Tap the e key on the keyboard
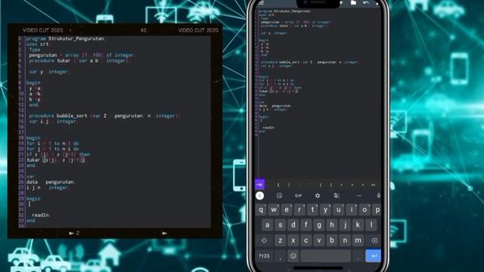 pos(287,210)
